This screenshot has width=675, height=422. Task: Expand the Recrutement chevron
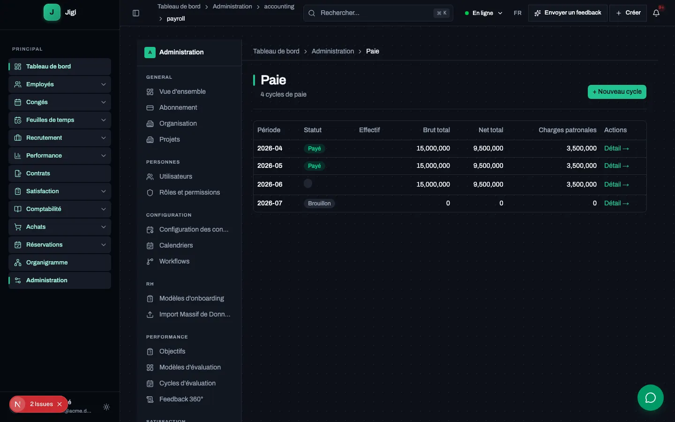point(104,138)
